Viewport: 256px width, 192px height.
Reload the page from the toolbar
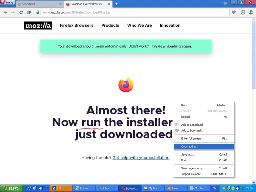coord(21,12)
